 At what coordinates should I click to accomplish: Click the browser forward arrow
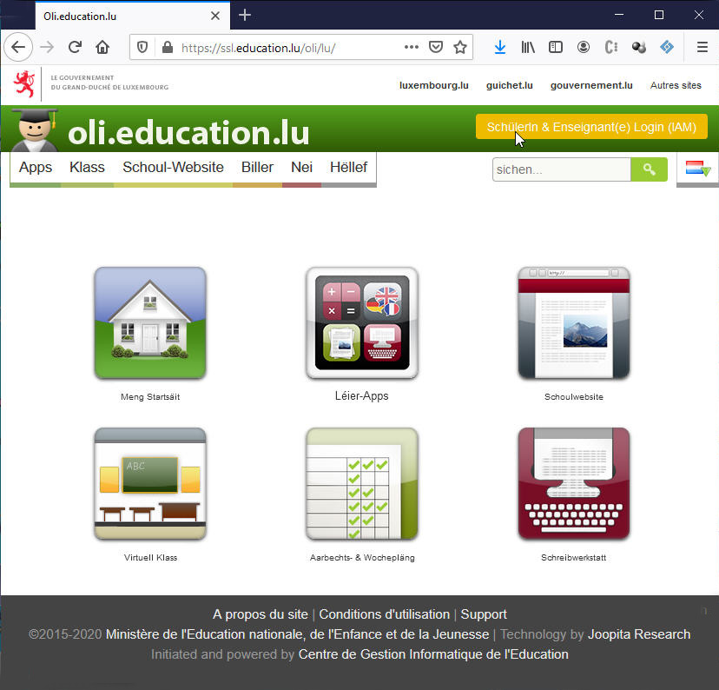(47, 47)
